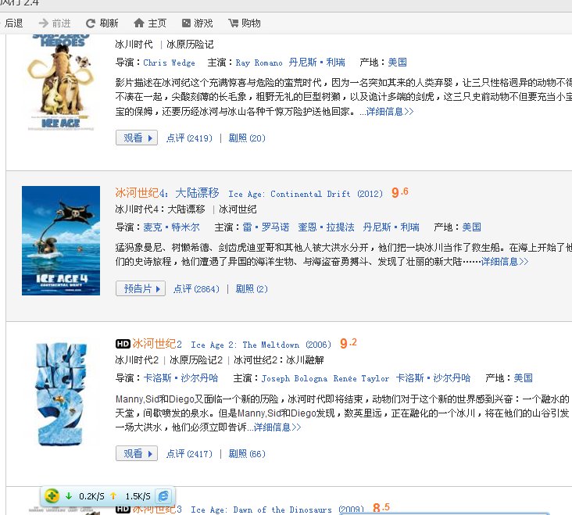The height and width of the screenshot is (515, 572).
Task: Open actor link Joseph Bologna
Action: point(295,378)
